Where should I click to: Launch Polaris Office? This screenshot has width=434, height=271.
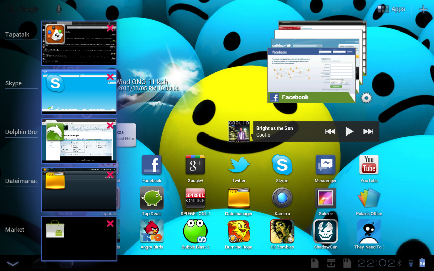click(x=369, y=198)
